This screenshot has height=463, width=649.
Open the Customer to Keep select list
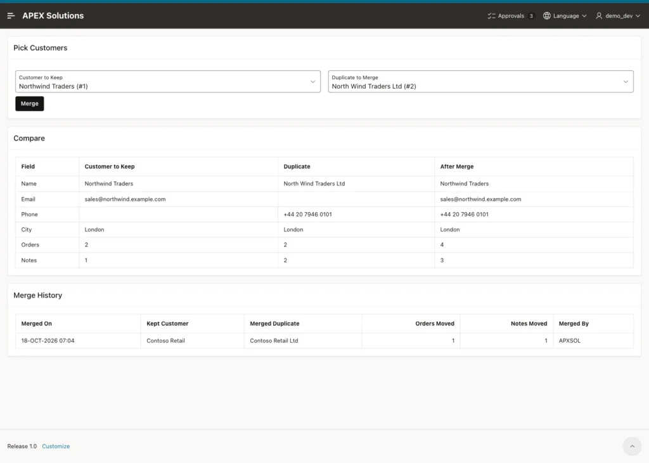(167, 82)
